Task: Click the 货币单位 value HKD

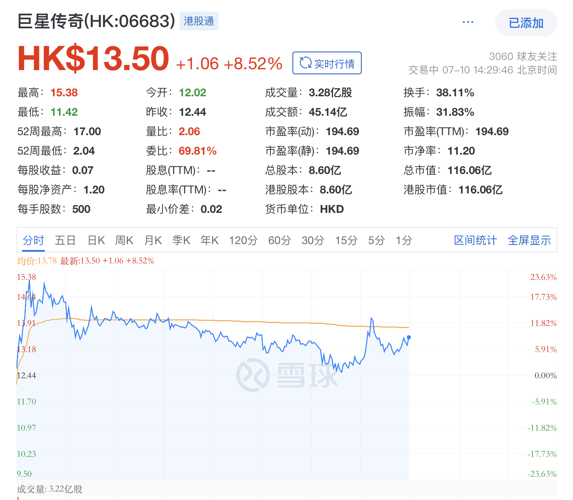Action: tap(332, 209)
